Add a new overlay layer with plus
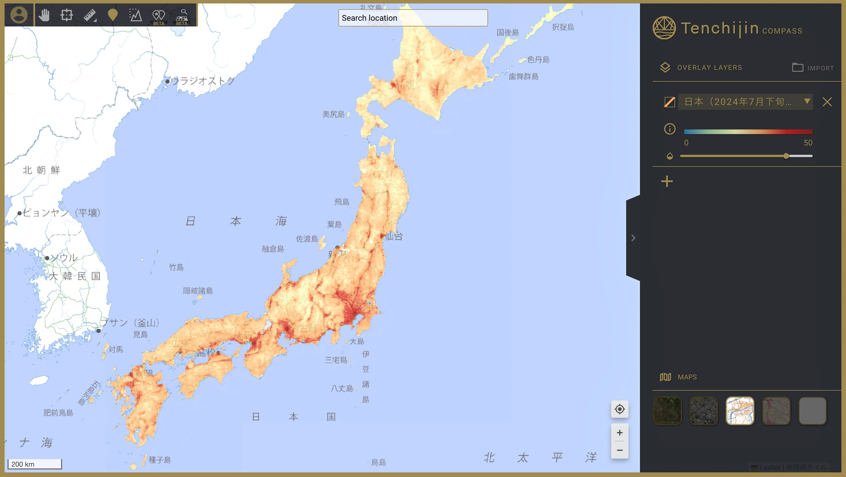The height and width of the screenshot is (477, 846). click(x=667, y=181)
